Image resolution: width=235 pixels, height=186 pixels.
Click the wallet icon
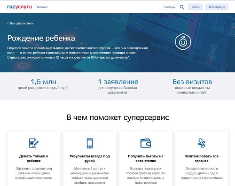[146, 143]
